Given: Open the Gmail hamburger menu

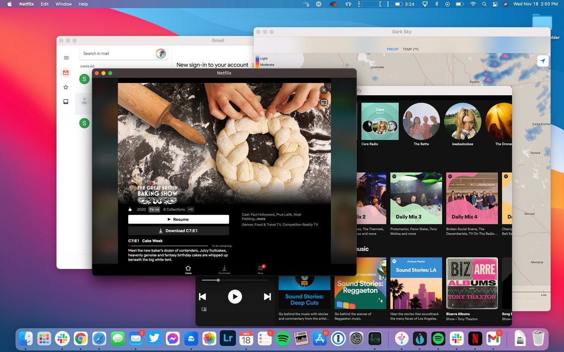Looking at the screenshot, I should (x=66, y=58).
